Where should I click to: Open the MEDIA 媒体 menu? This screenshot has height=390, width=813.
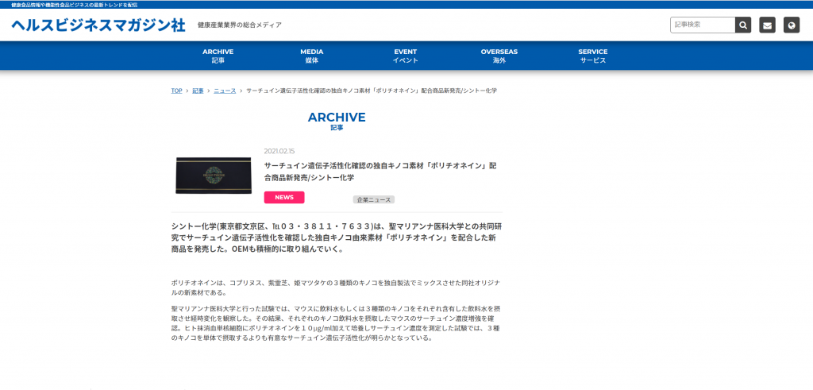pyautogui.click(x=311, y=56)
